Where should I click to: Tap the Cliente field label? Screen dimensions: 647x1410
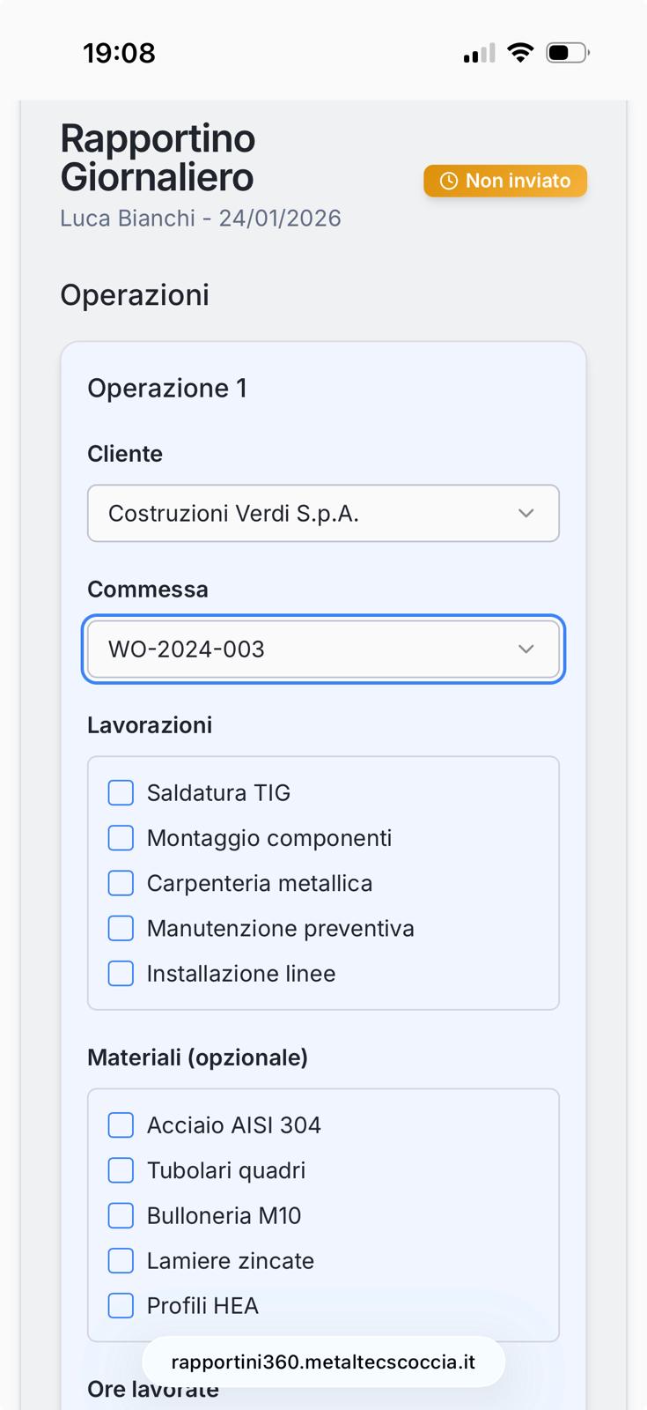125,454
